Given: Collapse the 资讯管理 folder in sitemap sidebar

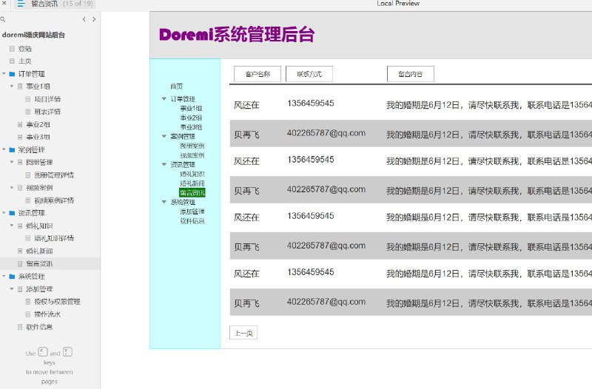Looking at the screenshot, I should (4, 213).
